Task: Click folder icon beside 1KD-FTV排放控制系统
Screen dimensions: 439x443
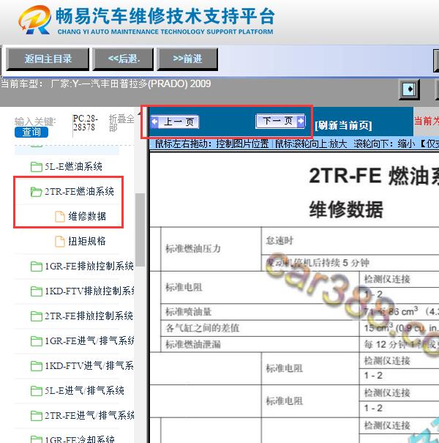Action: (36, 291)
